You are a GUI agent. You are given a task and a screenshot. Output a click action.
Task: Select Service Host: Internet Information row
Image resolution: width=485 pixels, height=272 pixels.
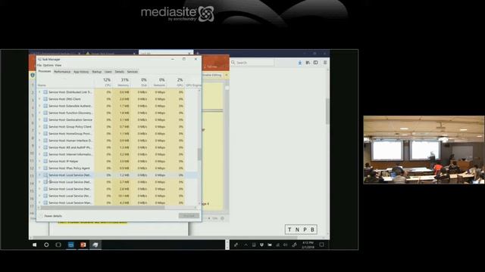(x=117, y=154)
